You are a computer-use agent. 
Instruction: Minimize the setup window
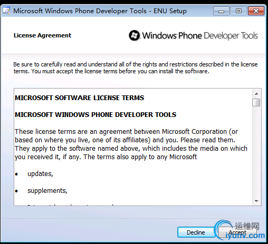(221, 11)
